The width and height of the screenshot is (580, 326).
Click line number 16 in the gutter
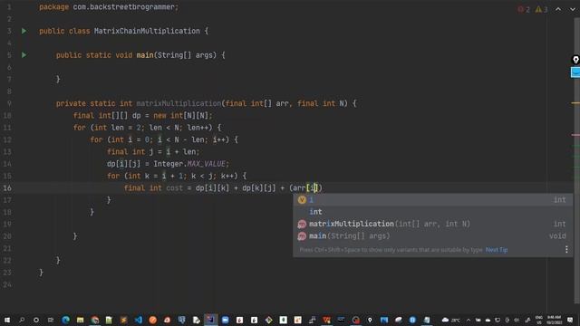pyautogui.click(x=7, y=188)
